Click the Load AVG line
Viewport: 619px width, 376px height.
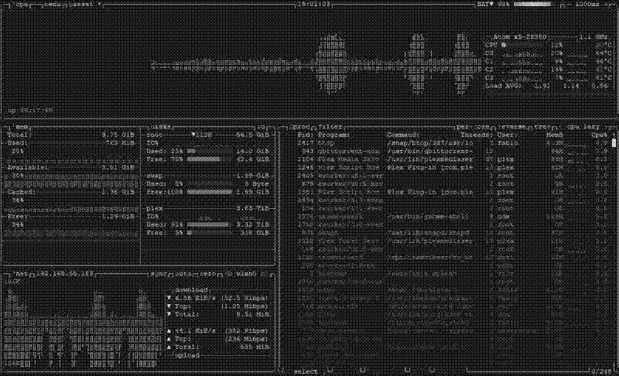pyautogui.click(x=547, y=86)
